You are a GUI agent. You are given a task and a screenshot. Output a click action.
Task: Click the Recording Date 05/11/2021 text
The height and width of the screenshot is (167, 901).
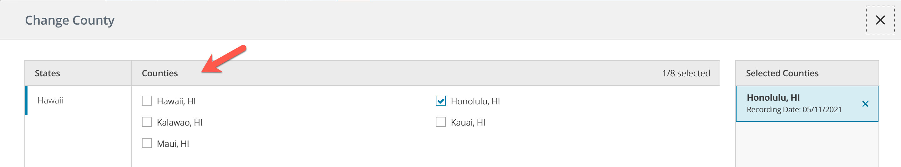pos(794,109)
